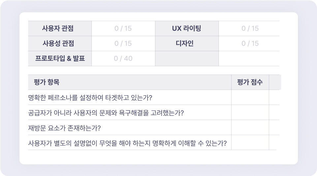This screenshot has width=317, height=176.
Task: Click score cell for 별도의 설명없이 question
Action: pyautogui.click(x=250, y=143)
